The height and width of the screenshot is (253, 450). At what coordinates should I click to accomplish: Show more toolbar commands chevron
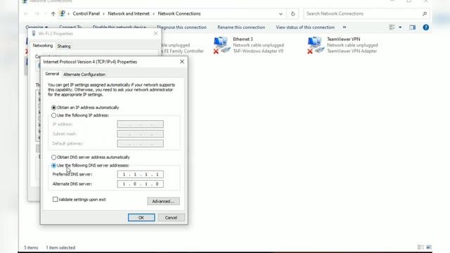pos(345,27)
